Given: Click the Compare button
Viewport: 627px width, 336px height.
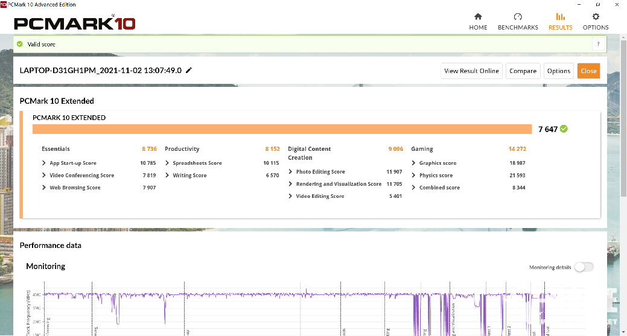Looking at the screenshot, I should pos(523,71).
